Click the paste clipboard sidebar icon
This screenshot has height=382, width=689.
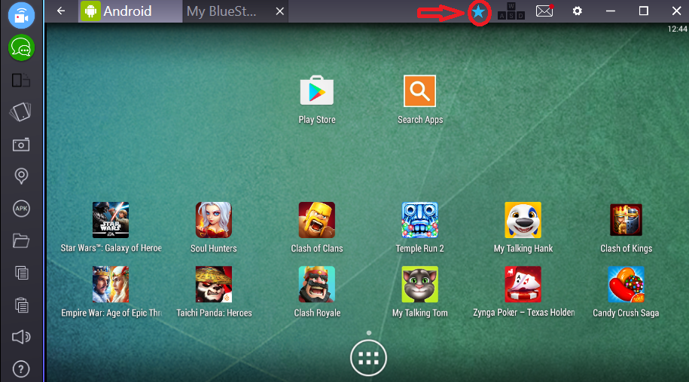click(x=21, y=305)
